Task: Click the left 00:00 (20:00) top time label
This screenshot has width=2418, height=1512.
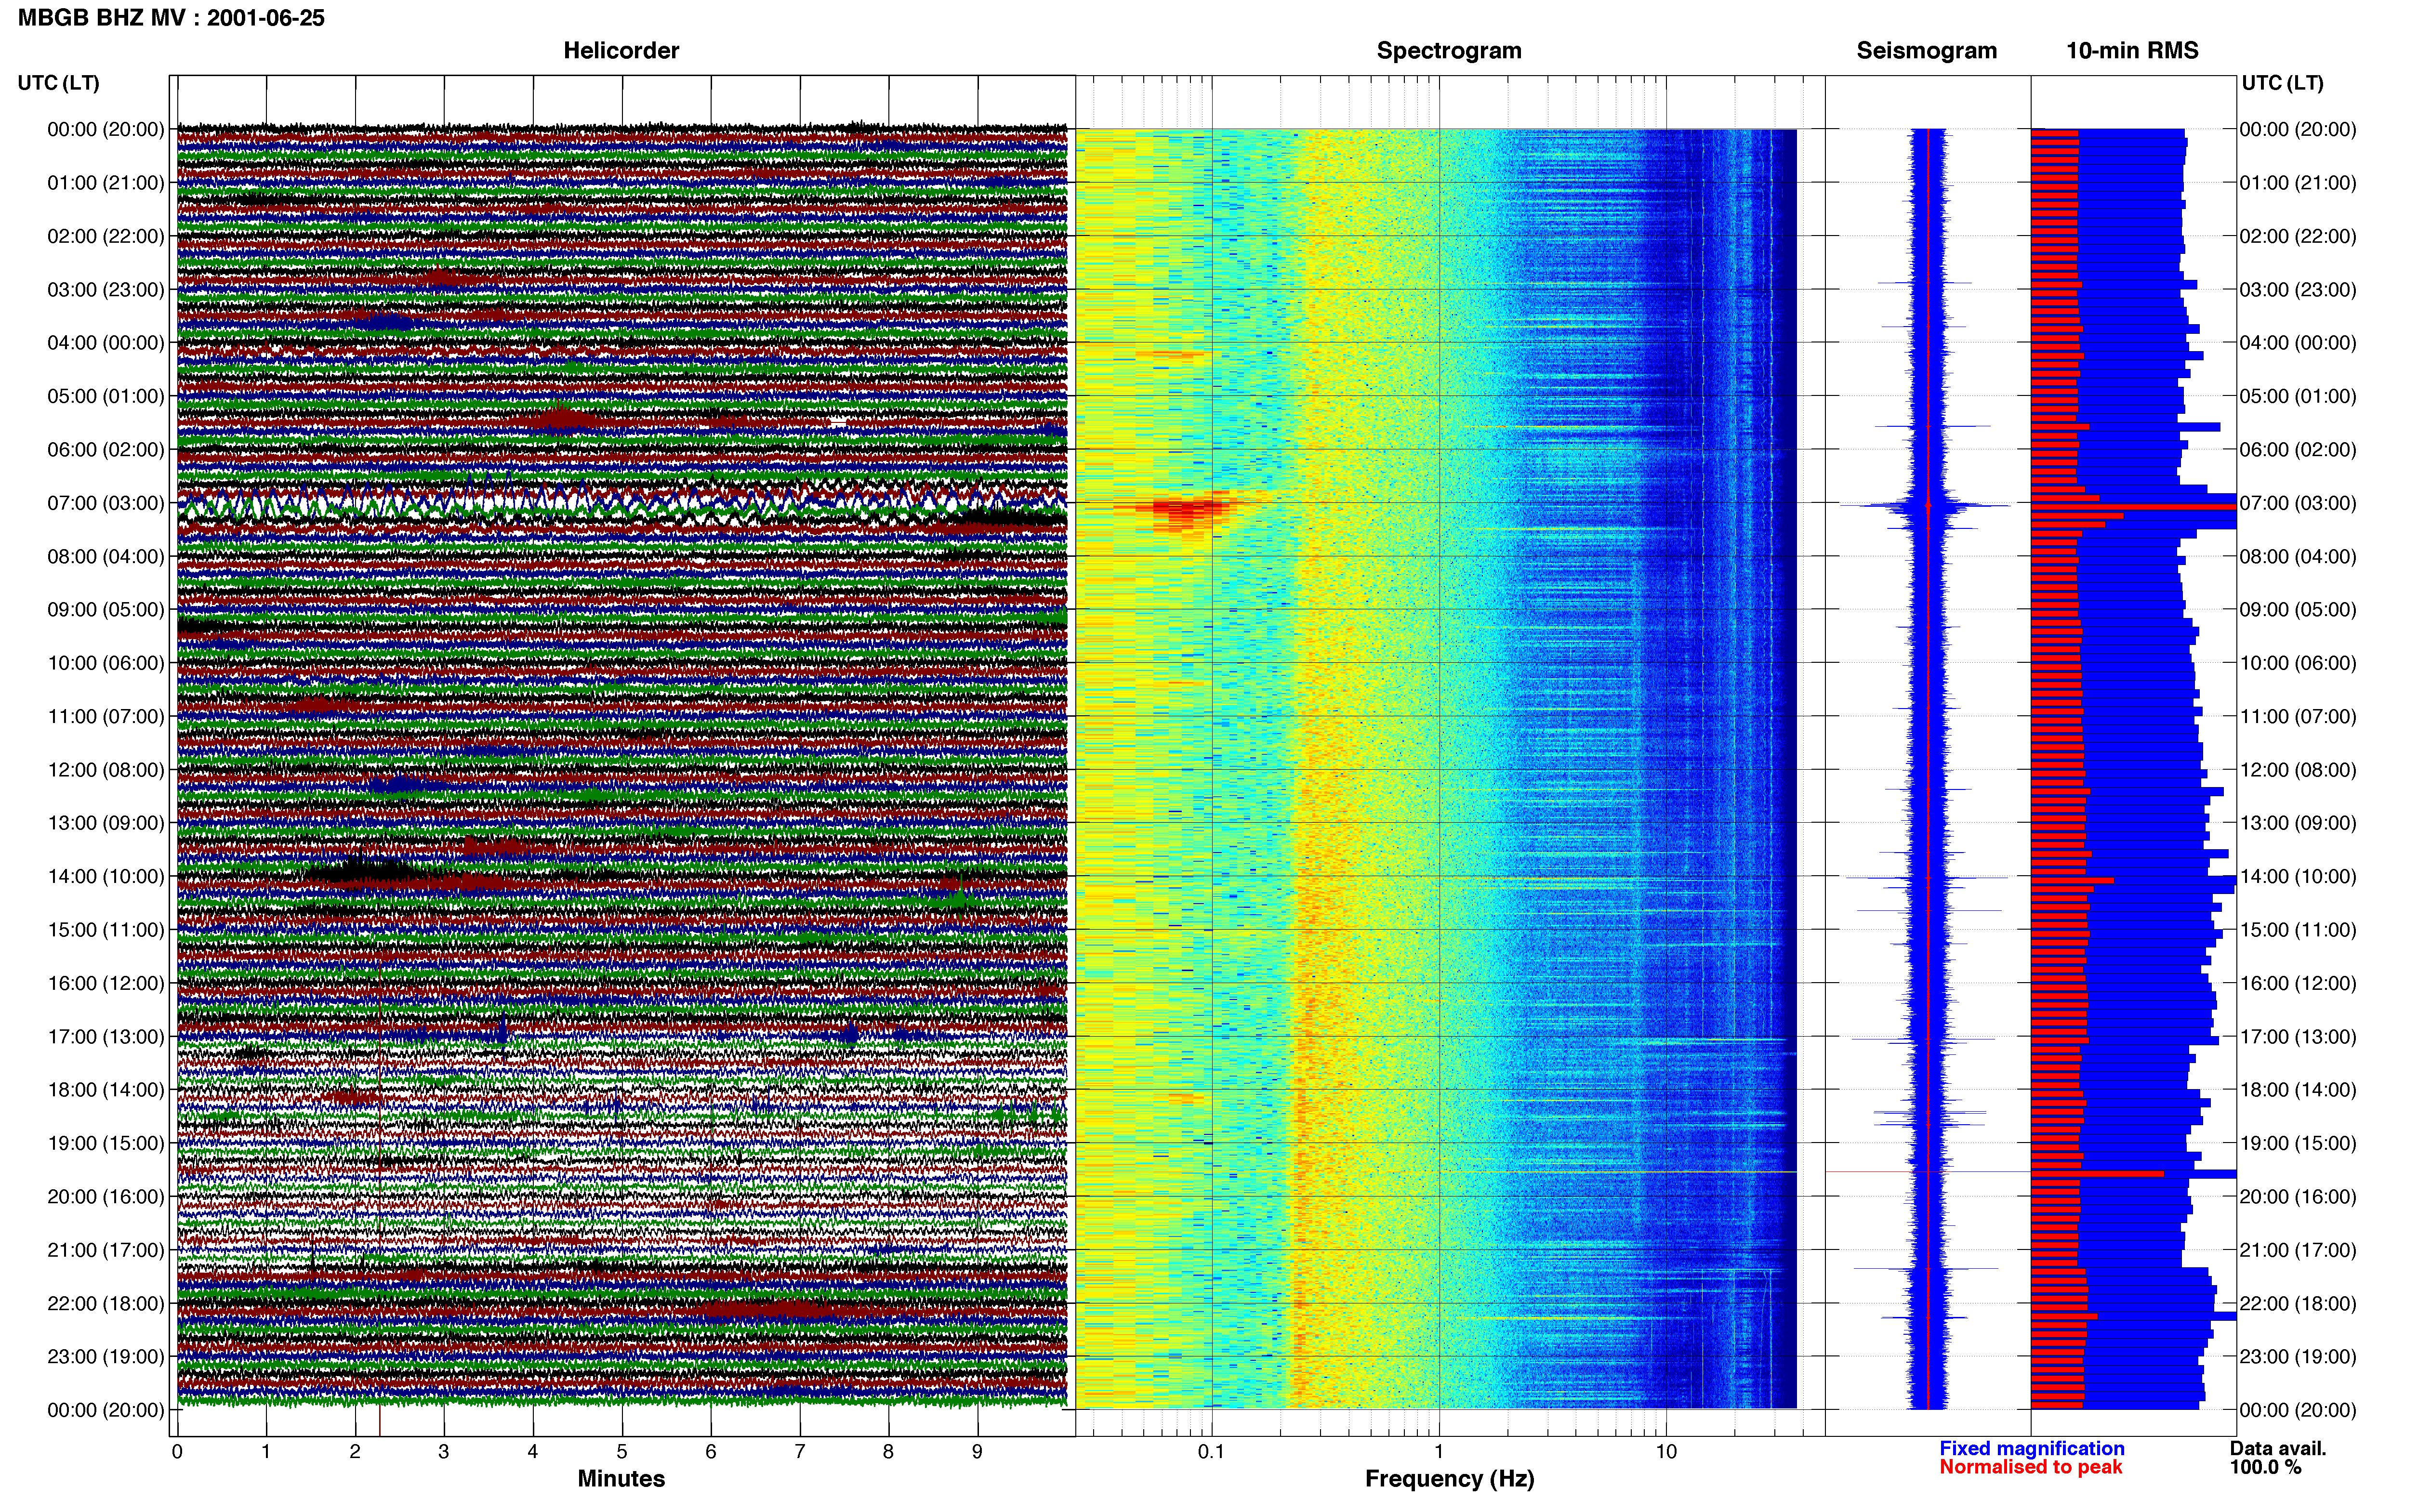Action: (106, 129)
